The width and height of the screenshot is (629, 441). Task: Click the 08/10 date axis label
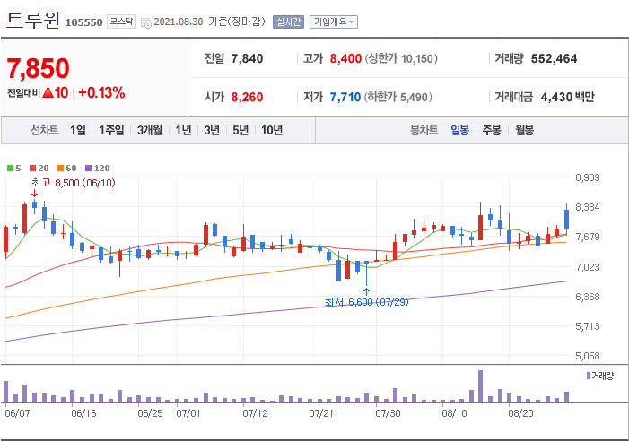(x=454, y=413)
